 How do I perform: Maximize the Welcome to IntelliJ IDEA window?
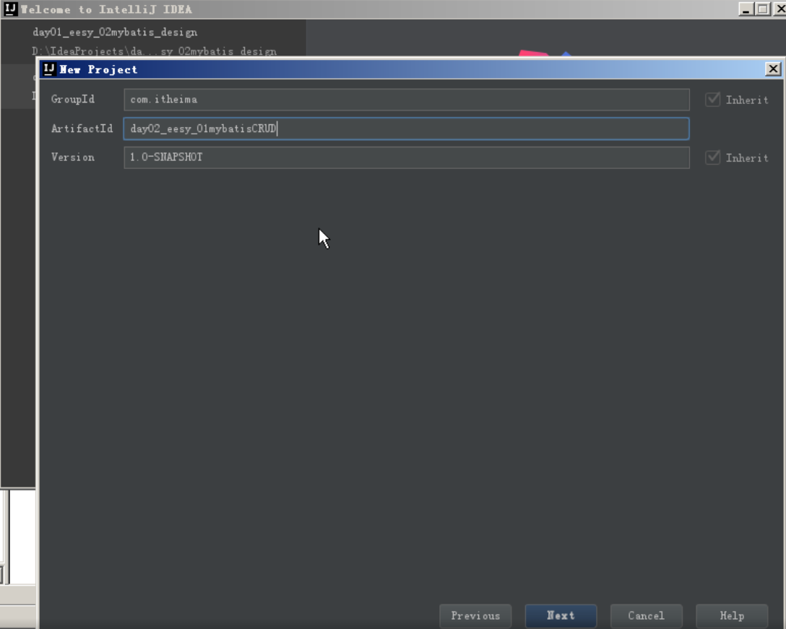763,9
